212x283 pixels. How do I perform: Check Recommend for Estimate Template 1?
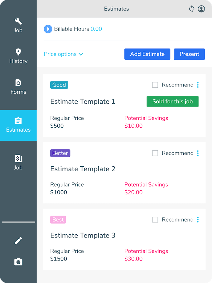pos(155,85)
